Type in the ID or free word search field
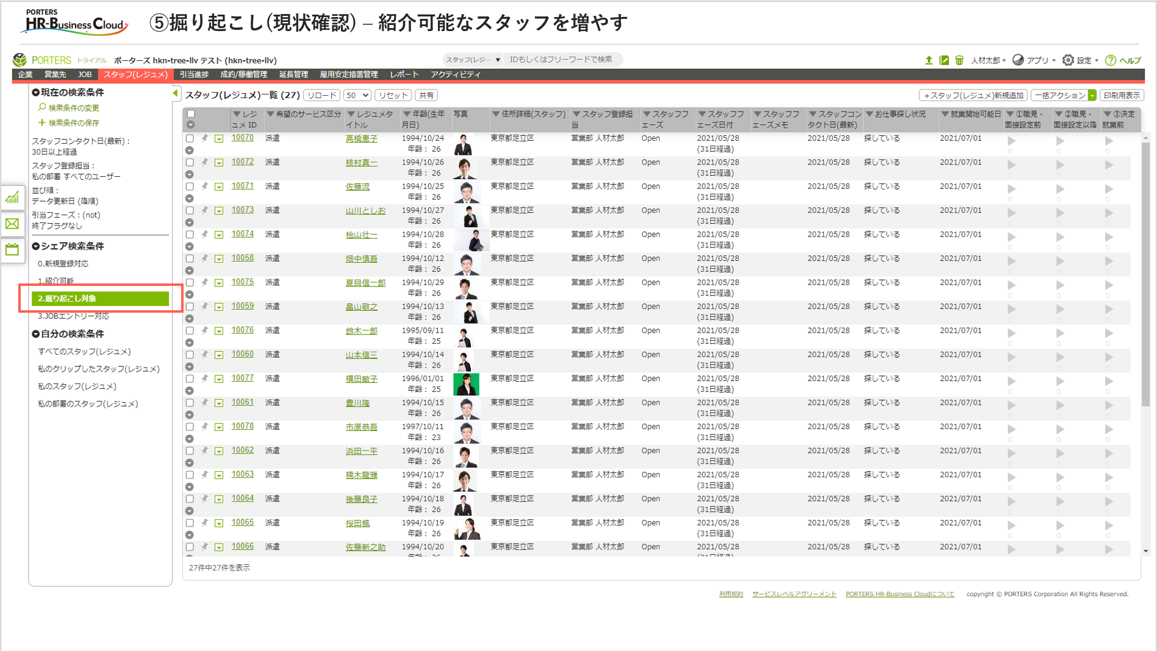Image resolution: width=1157 pixels, height=651 pixels. tap(561, 59)
